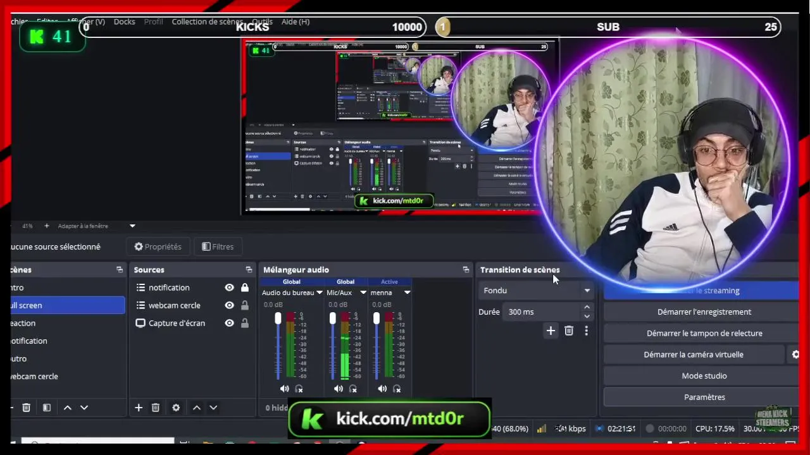This screenshot has width=810, height=455.
Task: Open Audio du bureau channel dropdown
Action: pos(320,293)
